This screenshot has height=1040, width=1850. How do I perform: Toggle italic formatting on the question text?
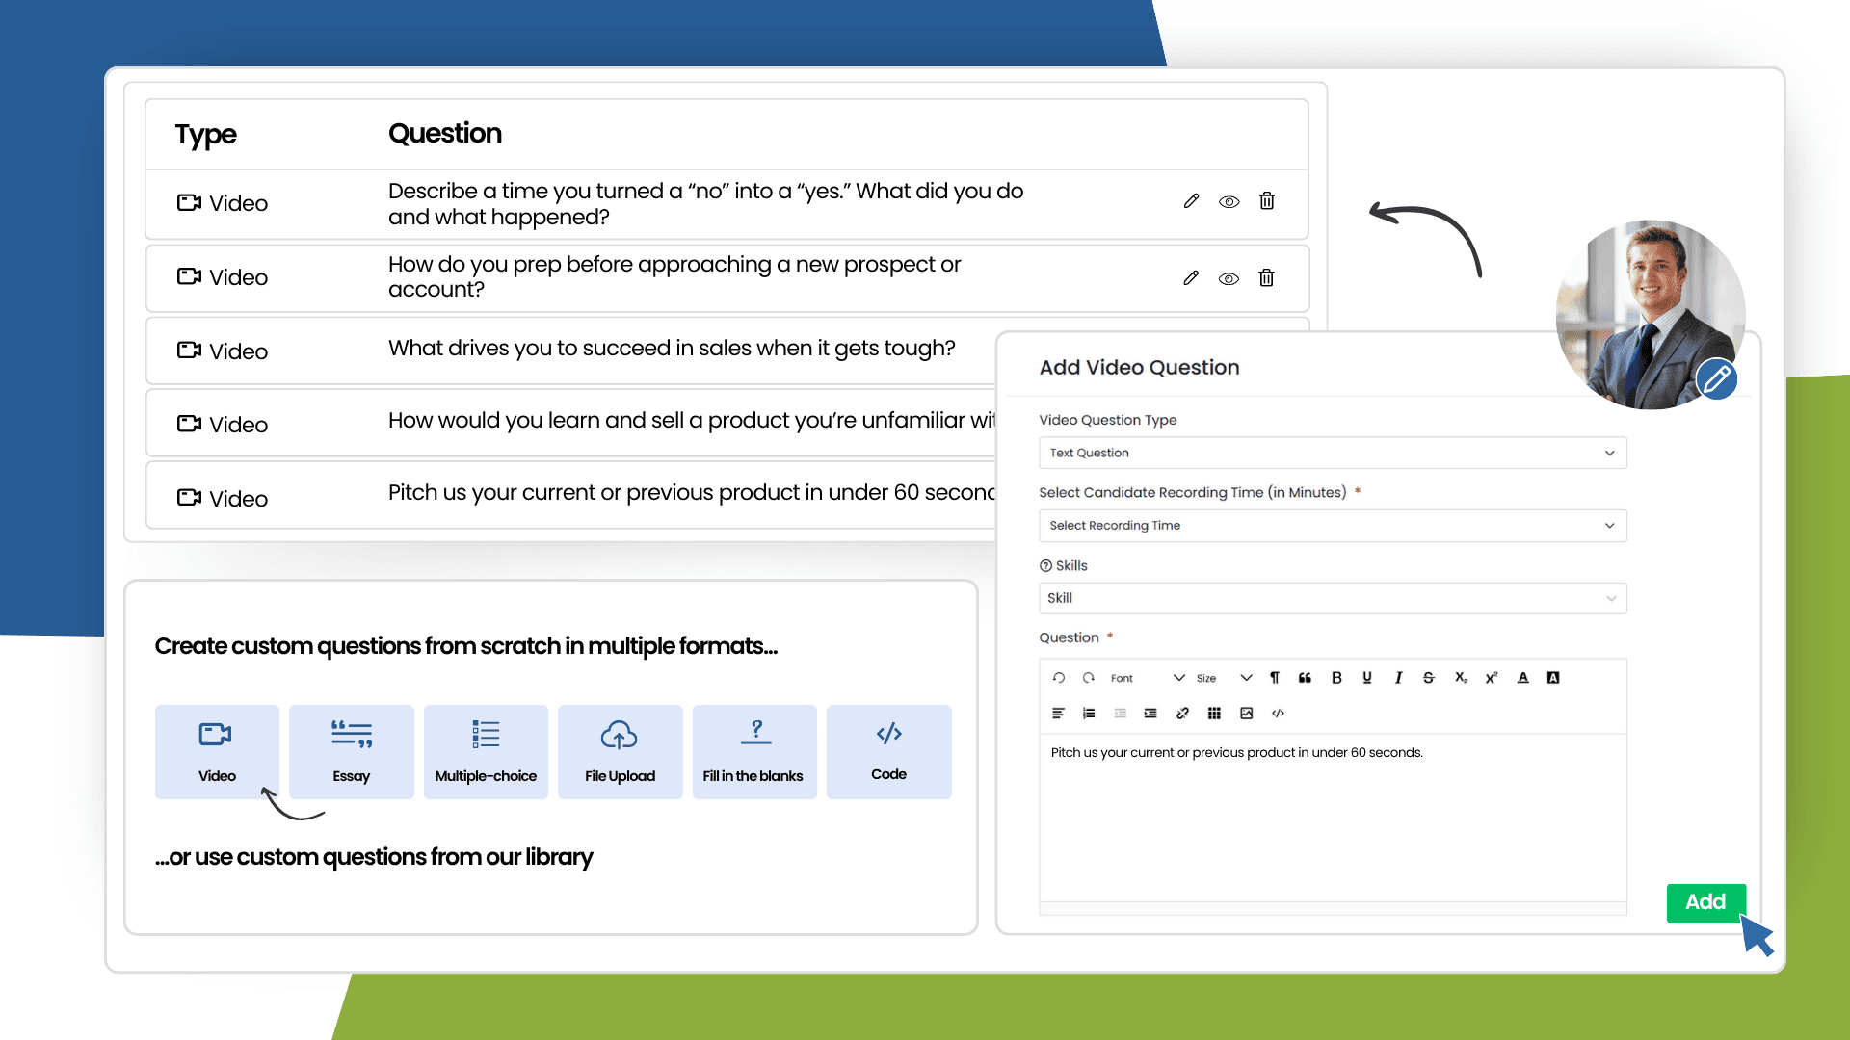click(x=1398, y=677)
